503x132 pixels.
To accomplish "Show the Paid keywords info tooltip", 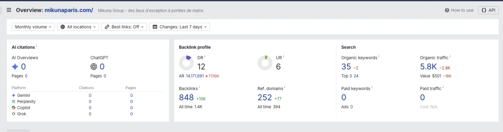I will [x=372, y=87].
